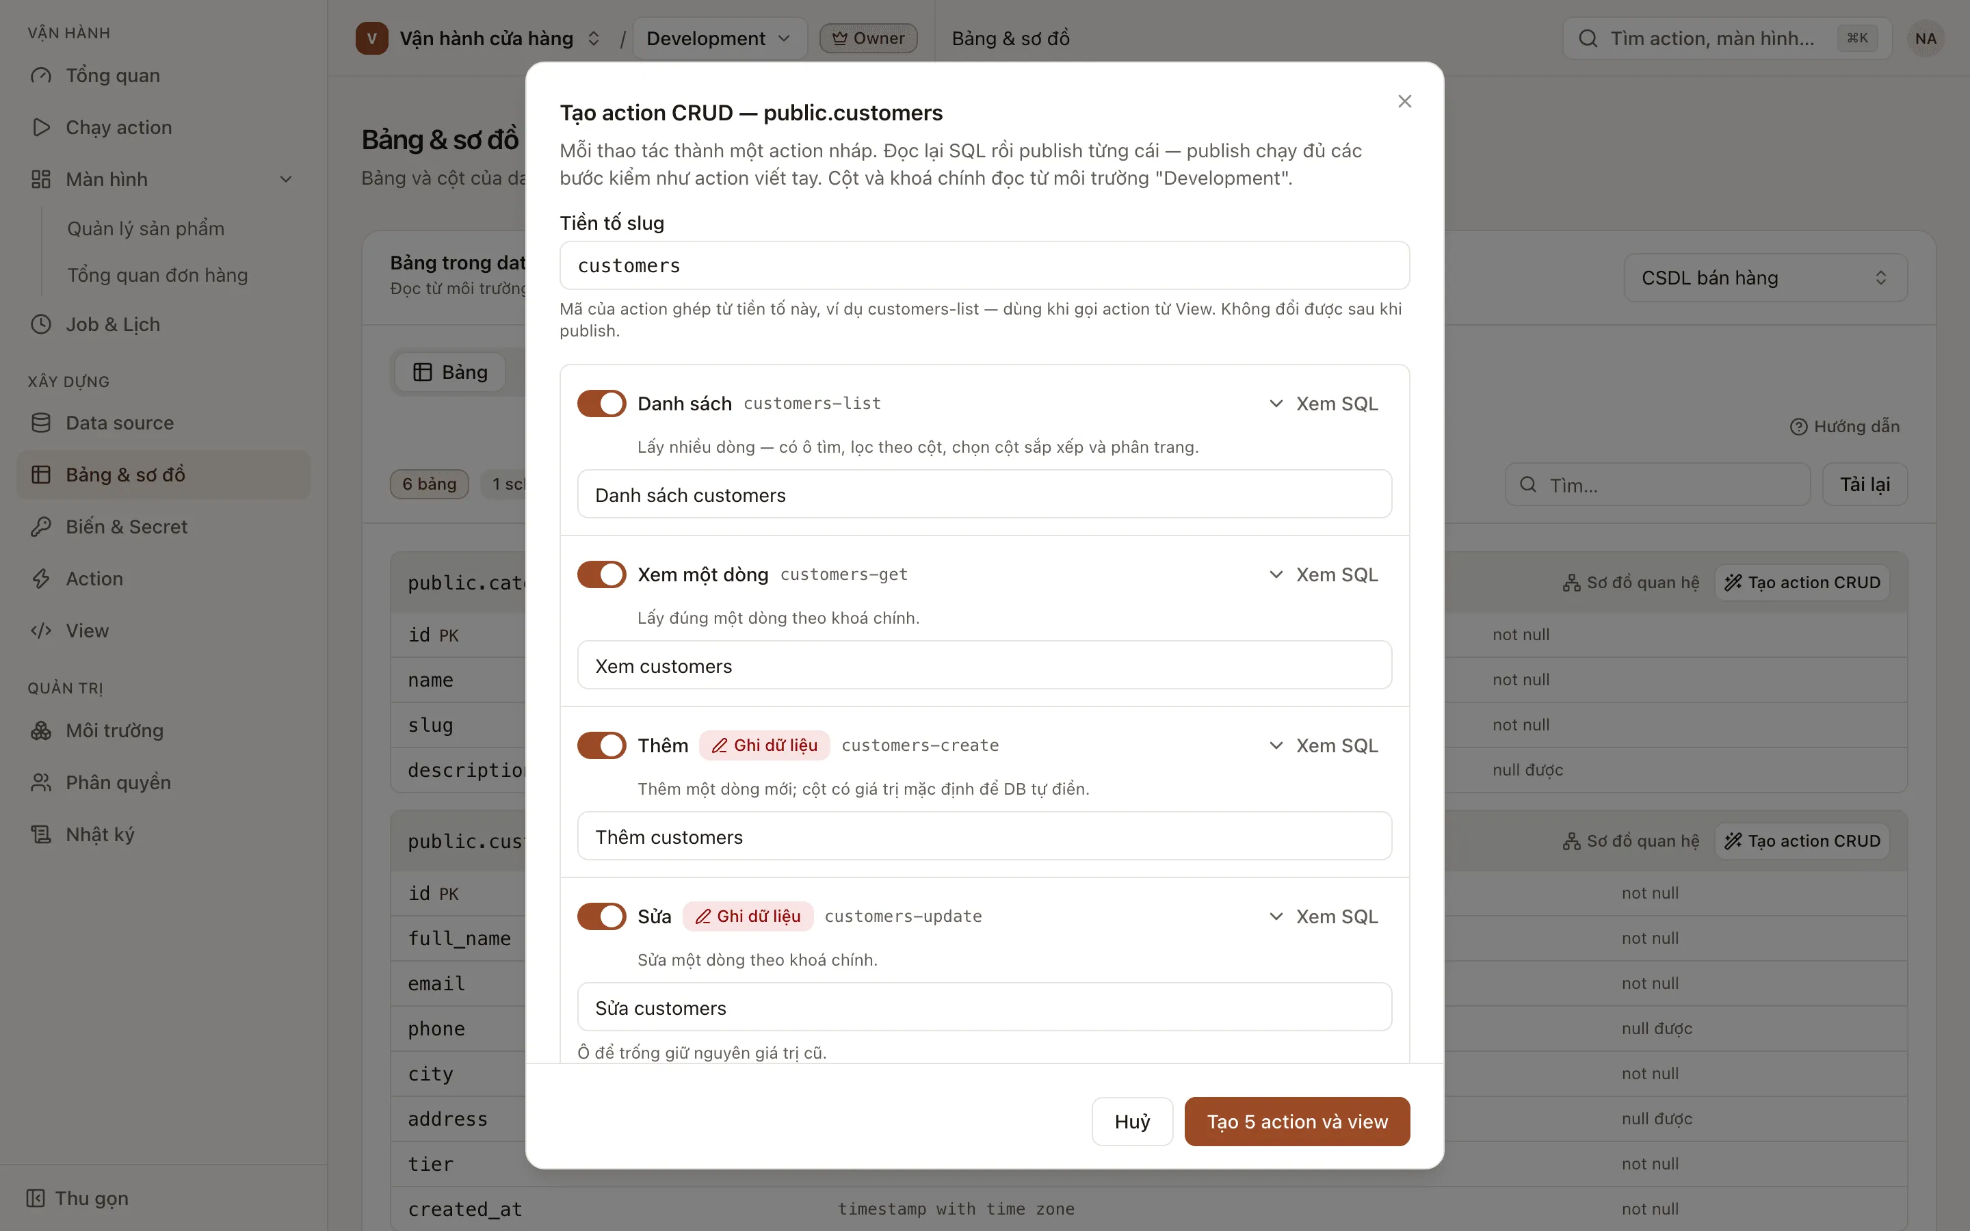Click the Biến & Secret key icon

(x=41, y=527)
